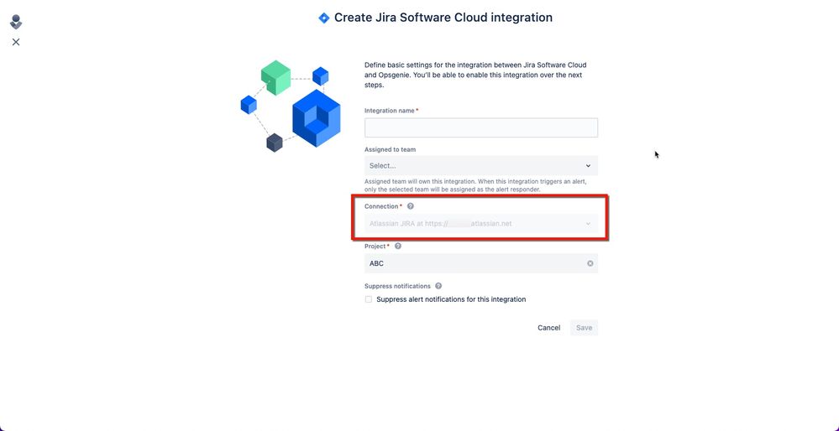The height and width of the screenshot is (431, 839).
Task: Focus the Integration name input field
Action: pos(481,127)
